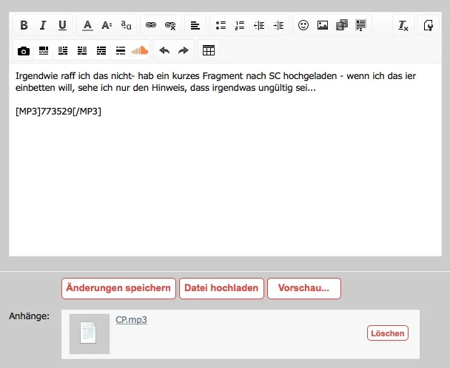Click Datei hochladen button
450x368 pixels.
coord(221,288)
